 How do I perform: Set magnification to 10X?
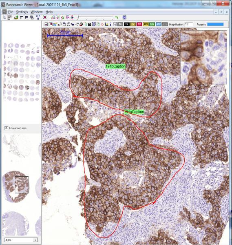click(146, 25)
